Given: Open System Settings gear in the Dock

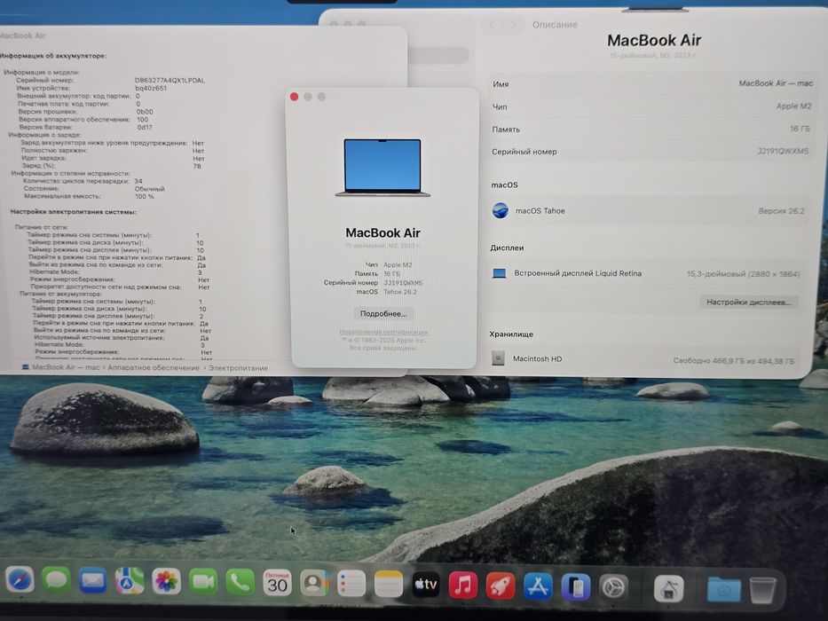Looking at the screenshot, I should pyautogui.click(x=613, y=587).
